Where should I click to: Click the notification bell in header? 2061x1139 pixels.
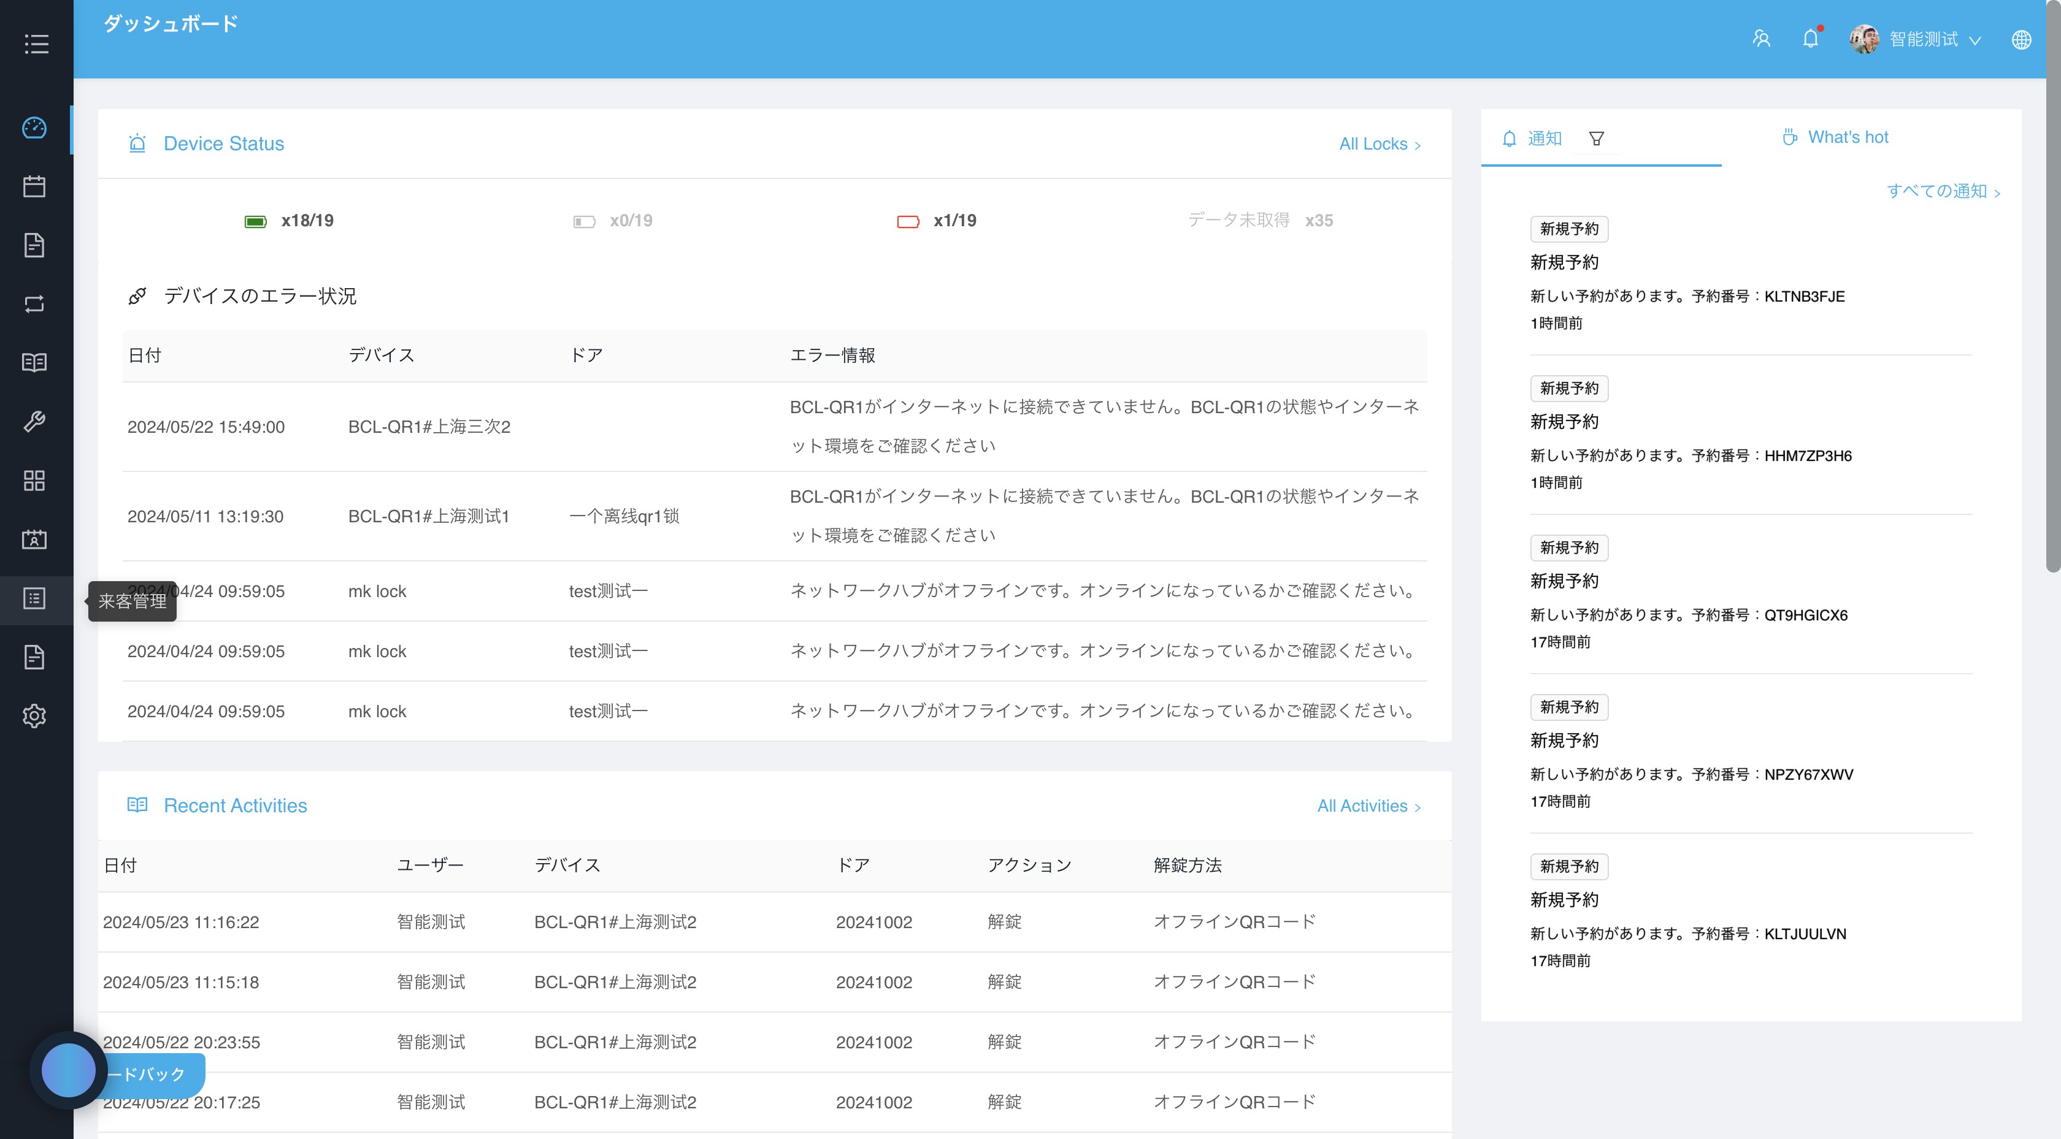point(1810,39)
